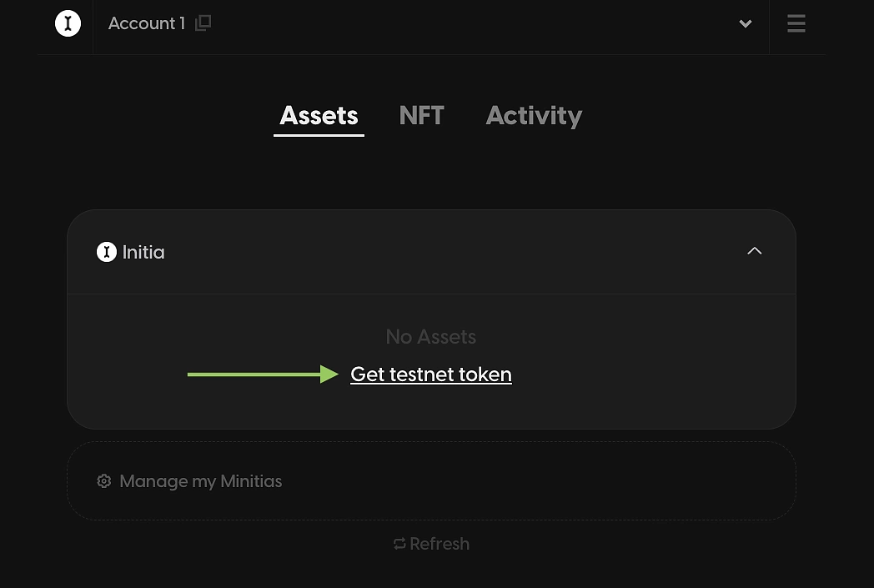
Task: Click the green arrow pointing to testnet link
Action: [263, 374]
